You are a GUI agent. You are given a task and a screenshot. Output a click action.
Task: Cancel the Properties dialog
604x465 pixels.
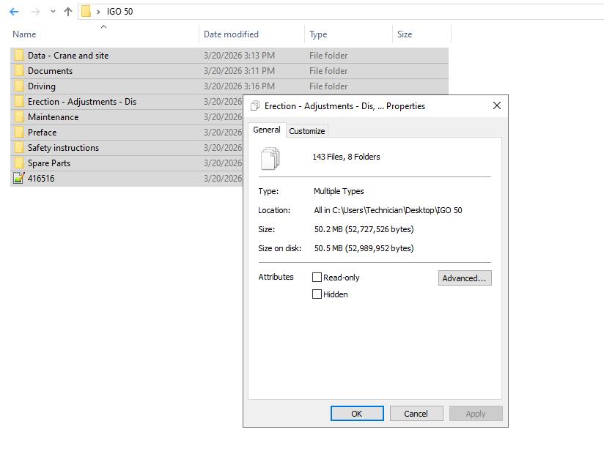[x=416, y=414]
